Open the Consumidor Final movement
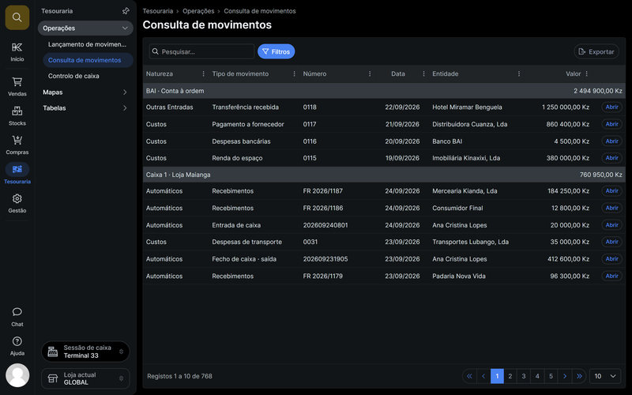 [x=611, y=208]
